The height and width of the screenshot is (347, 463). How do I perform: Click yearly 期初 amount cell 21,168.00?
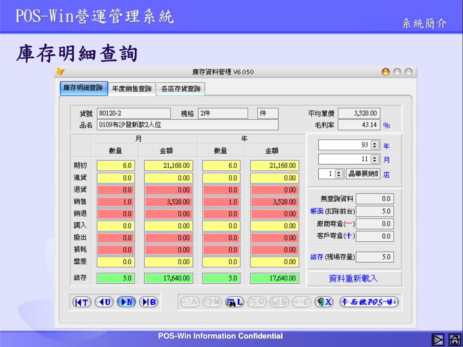coord(274,165)
